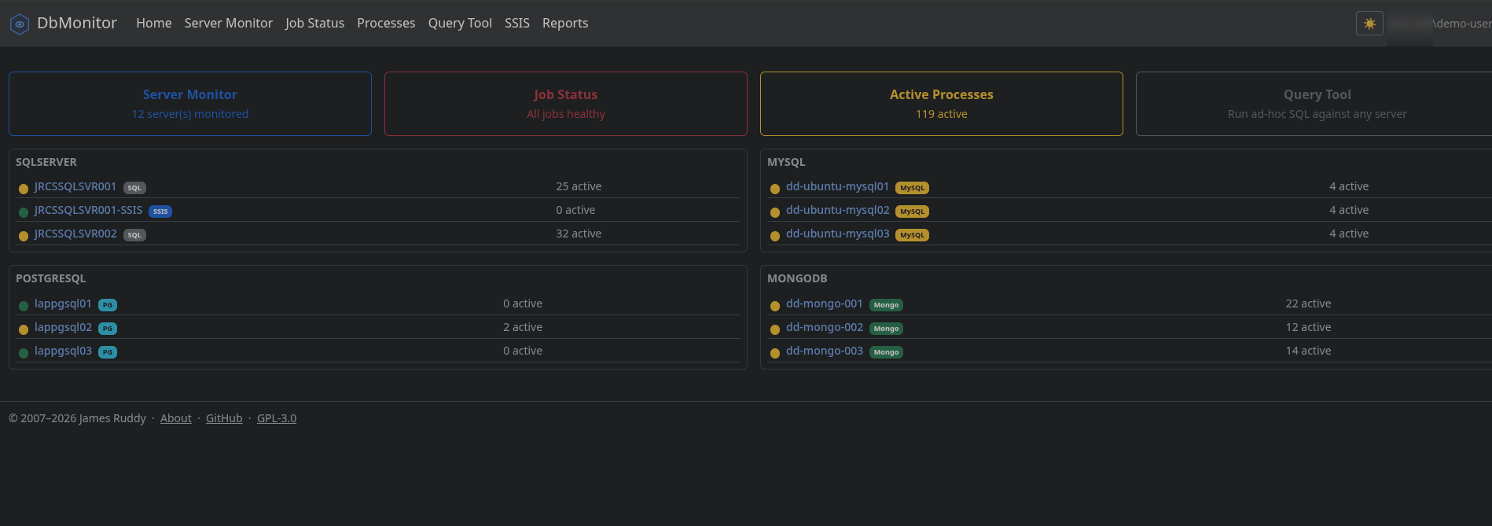
Task: Open the Query Tool summary card
Action: coord(1314,104)
